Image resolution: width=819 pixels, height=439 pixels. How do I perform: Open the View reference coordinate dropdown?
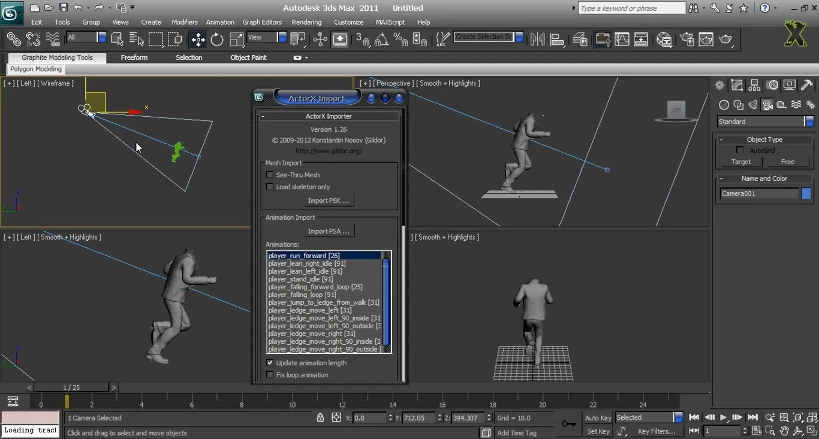[x=267, y=37]
